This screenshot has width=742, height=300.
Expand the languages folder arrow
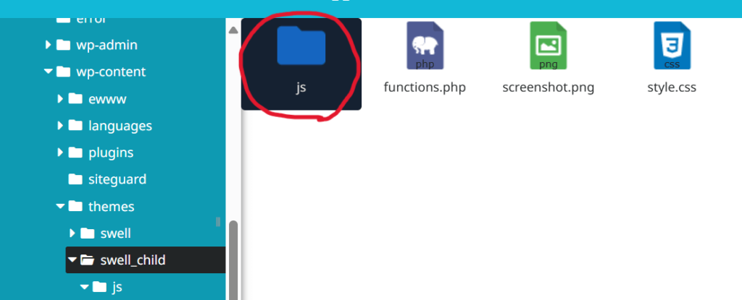[x=60, y=126]
